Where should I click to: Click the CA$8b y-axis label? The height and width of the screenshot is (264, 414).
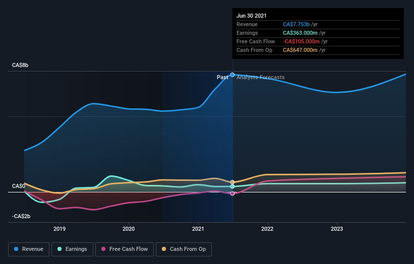[x=20, y=65]
